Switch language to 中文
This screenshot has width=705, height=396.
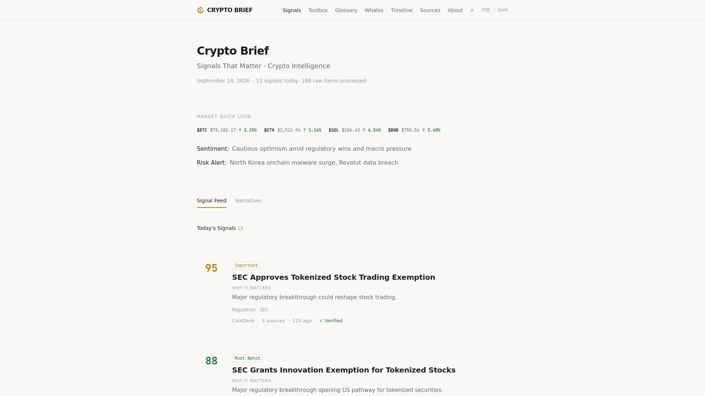coord(485,10)
